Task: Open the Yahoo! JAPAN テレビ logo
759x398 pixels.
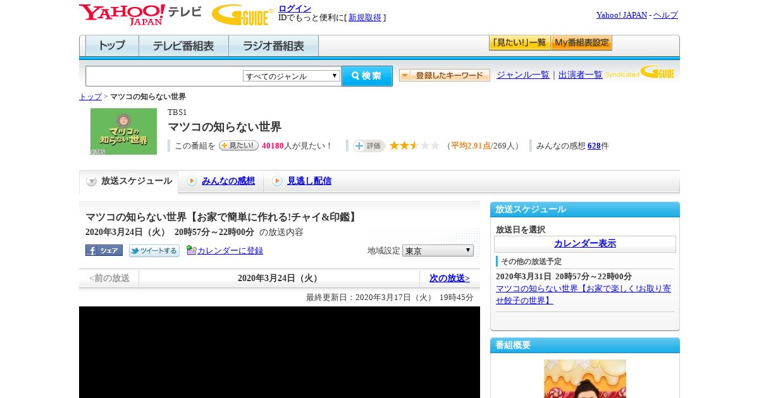Action: [x=140, y=15]
